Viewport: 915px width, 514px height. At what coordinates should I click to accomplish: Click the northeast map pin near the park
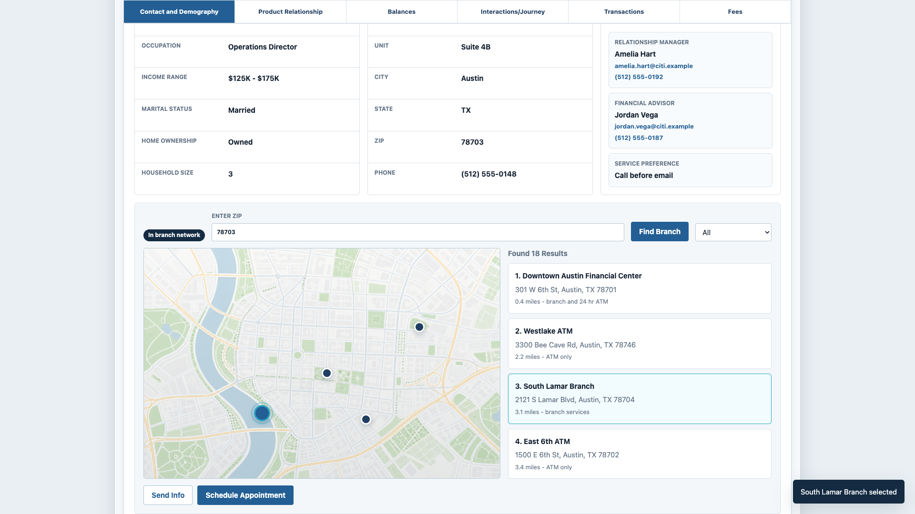[x=419, y=327]
